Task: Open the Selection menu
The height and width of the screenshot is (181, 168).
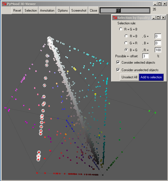Action: click(31, 11)
